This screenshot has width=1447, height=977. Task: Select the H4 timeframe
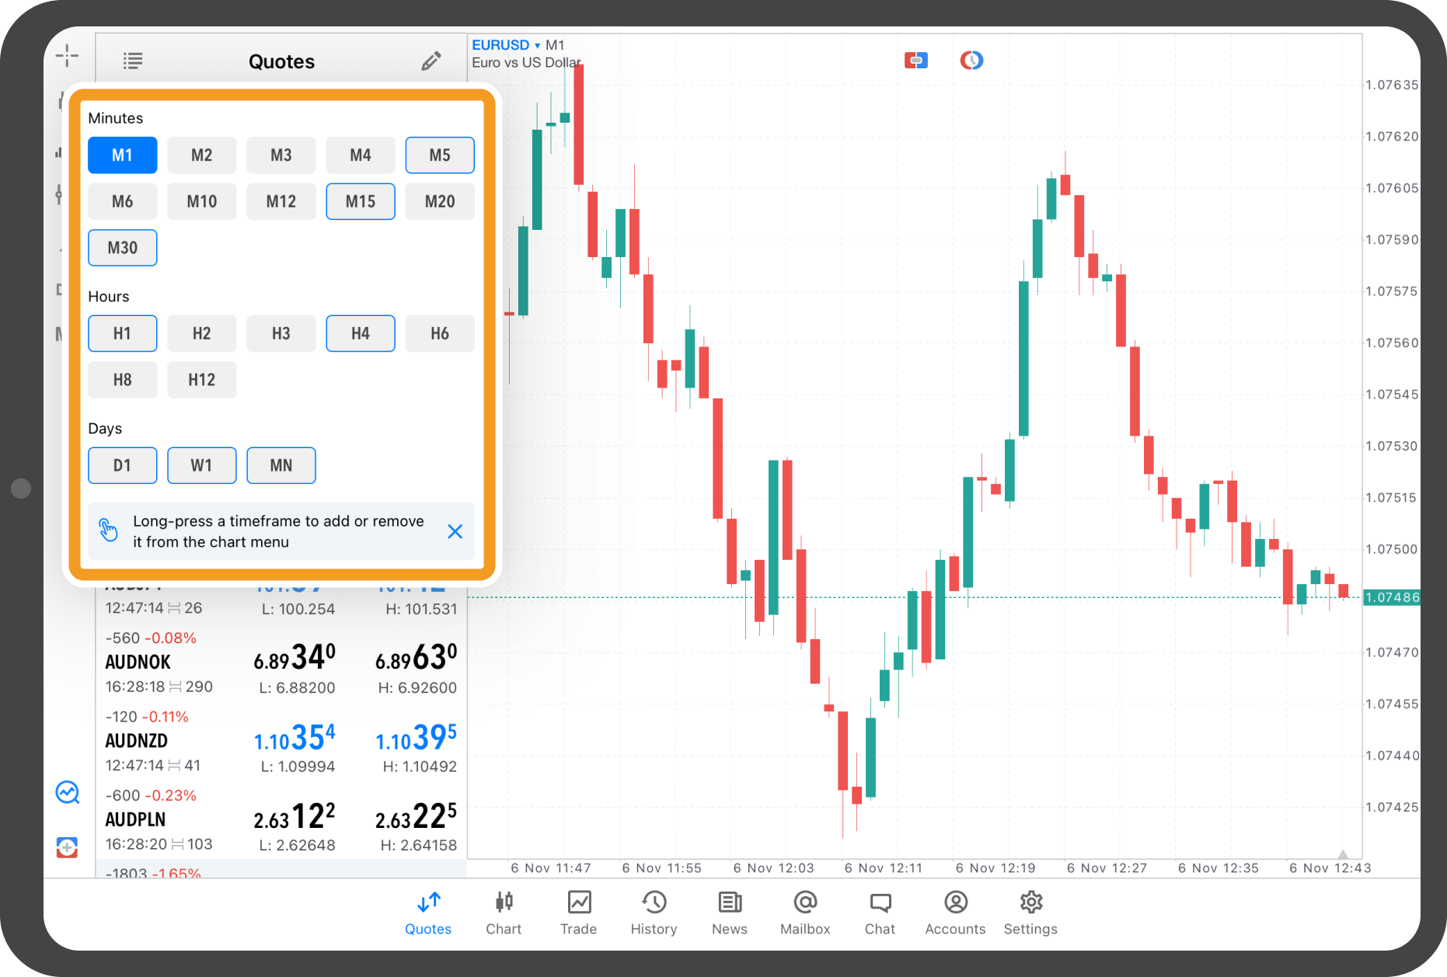tap(361, 334)
